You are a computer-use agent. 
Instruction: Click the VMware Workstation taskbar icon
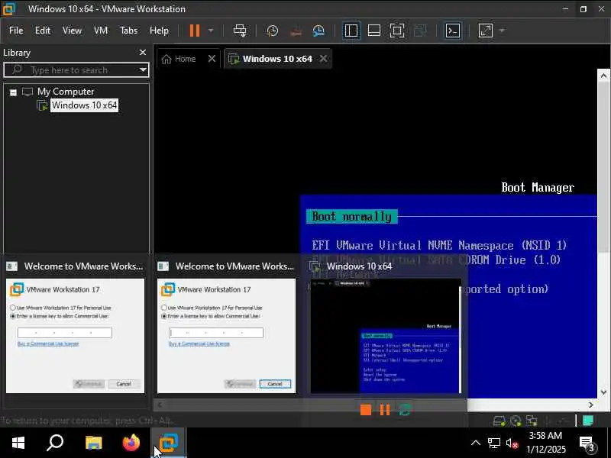pyautogui.click(x=169, y=443)
